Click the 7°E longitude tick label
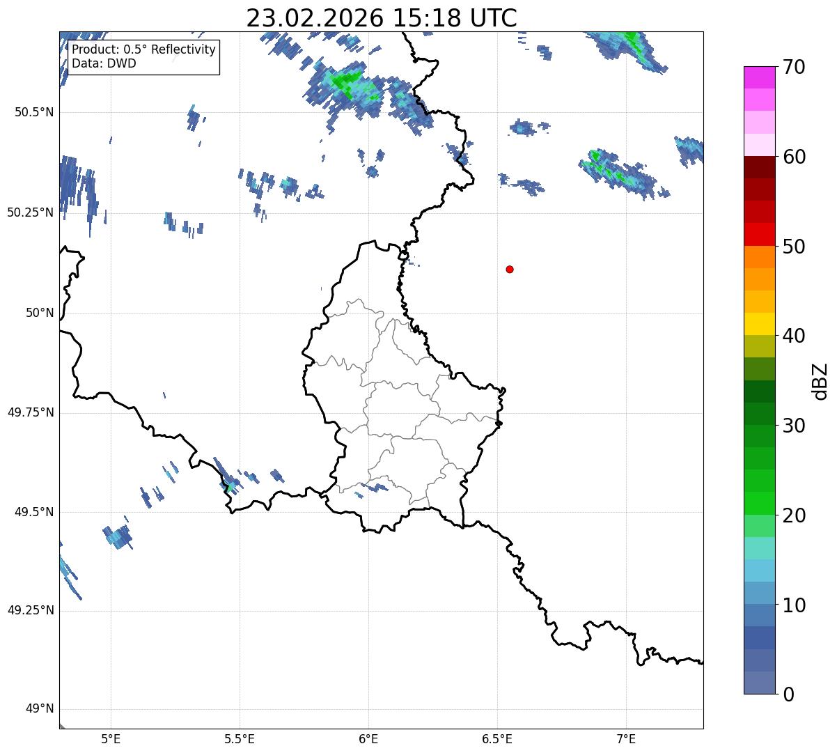837x753 pixels. click(626, 738)
